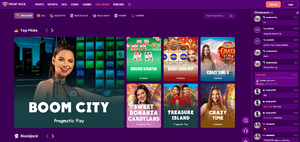Viewport: 300px width, 142px height.
Task: Click the Trust Dice logo
Action: coord(14,4)
